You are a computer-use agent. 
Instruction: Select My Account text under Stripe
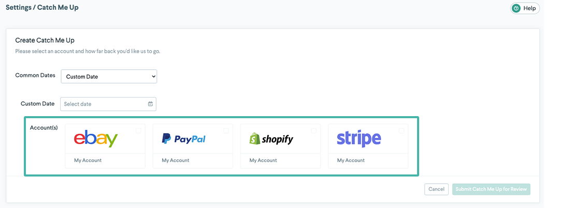click(351, 161)
